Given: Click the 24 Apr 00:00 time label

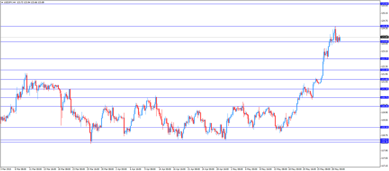Looking at the screenshot, I should pyautogui.click(x=208, y=169).
